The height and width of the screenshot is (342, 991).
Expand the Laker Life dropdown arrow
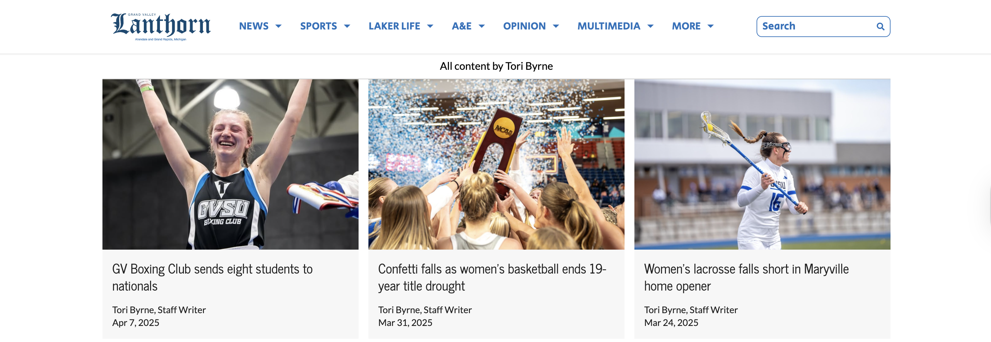coord(430,26)
